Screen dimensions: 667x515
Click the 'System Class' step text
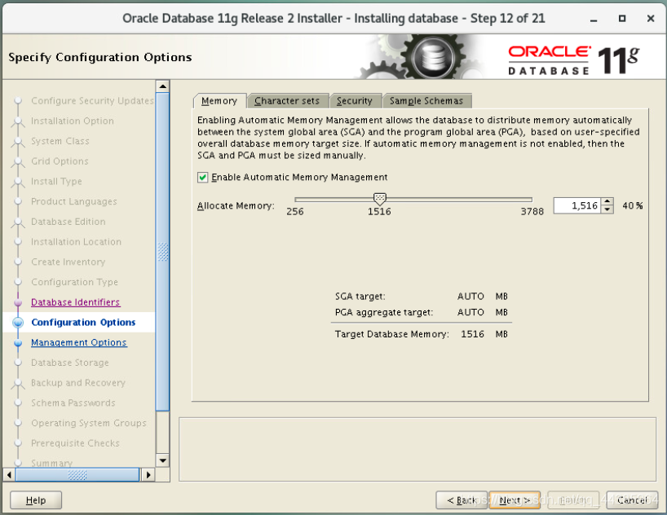[x=60, y=141]
